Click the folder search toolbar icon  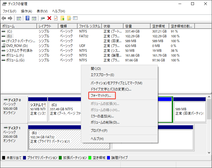(69, 18)
